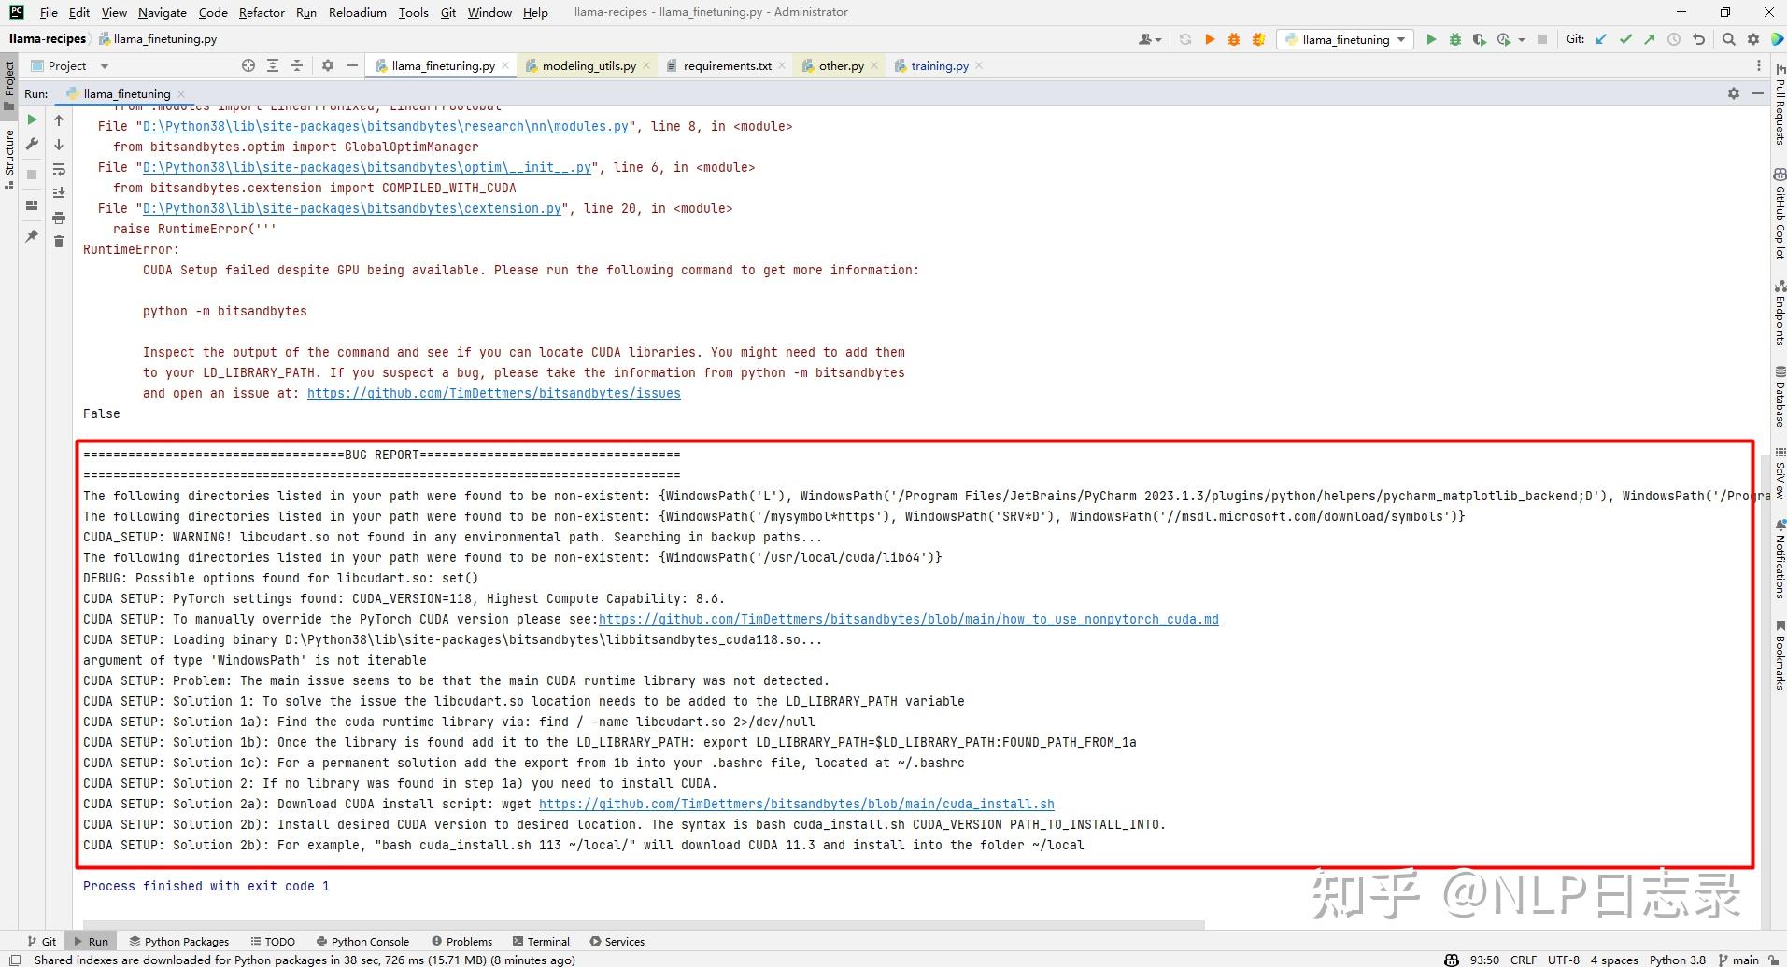Expand profiler run options arrow
Viewport: 1787px width, 967px height.
tap(1522, 40)
